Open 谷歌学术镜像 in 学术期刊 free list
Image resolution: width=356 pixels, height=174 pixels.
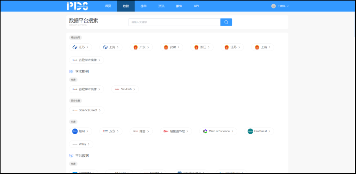click(x=86, y=89)
